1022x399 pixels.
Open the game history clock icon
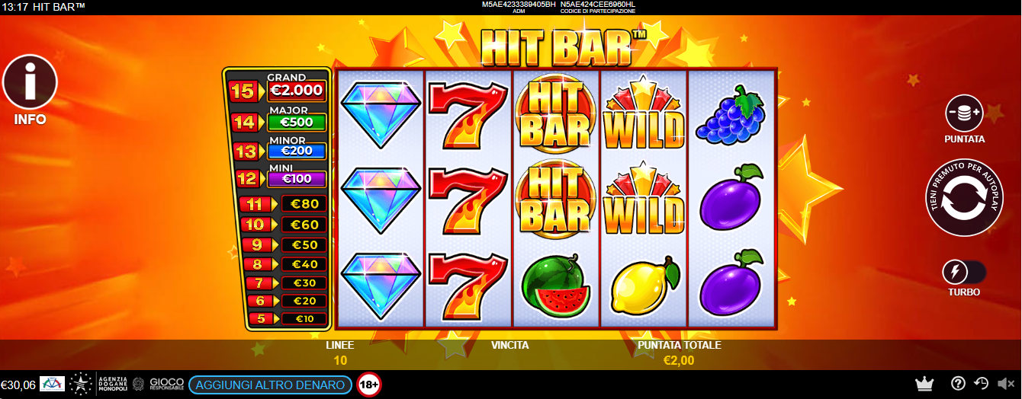point(982,384)
